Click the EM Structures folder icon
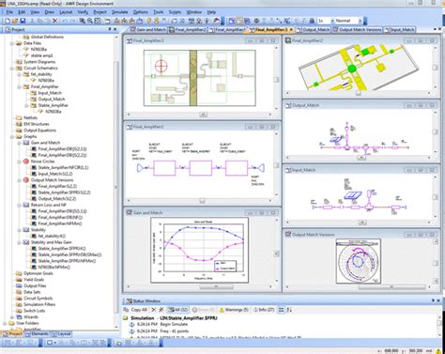The width and height of the screenshot is (445, 354). pyautogui.click(x=19, y=124)
